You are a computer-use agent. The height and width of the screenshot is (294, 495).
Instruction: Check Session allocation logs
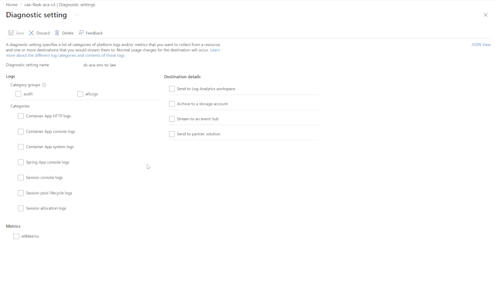pyautogui.click(x=21, y=208)
